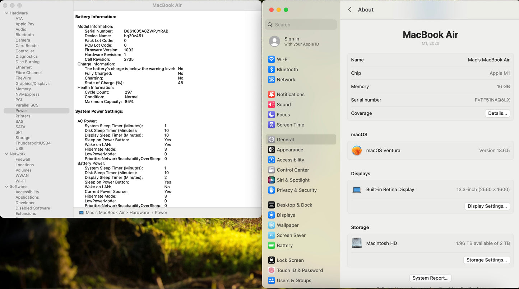
Task: Open Wi-Fi settings icon in sidebar
Action: (271, 60)
